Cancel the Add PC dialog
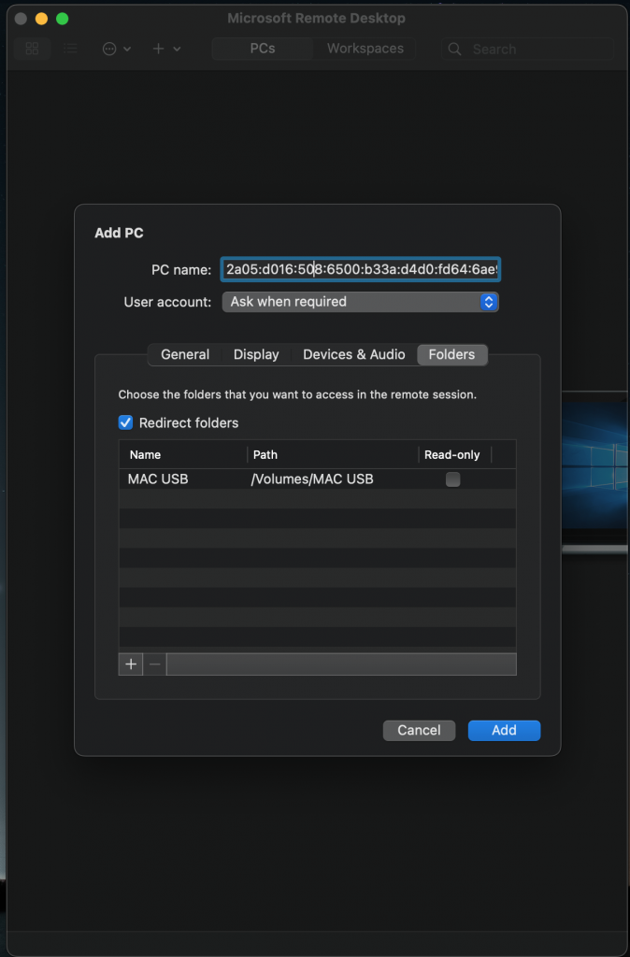The image size is (630, 957). pyautogui.click(x=419, y=730)
